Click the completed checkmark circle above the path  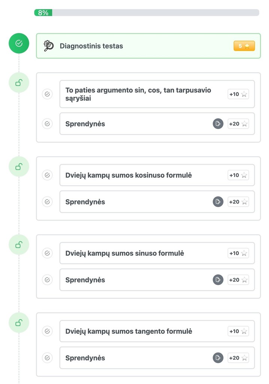pos(19,43)
